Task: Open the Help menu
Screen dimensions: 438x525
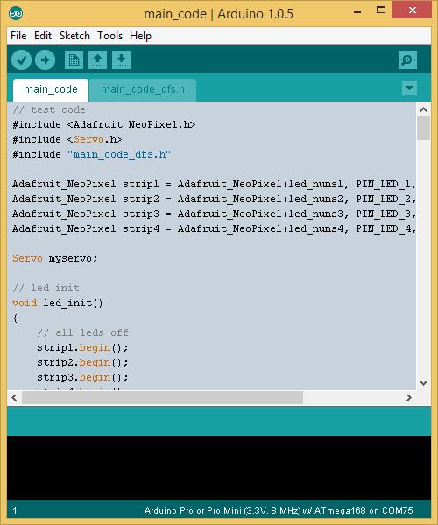Action: tap(140, 36)
